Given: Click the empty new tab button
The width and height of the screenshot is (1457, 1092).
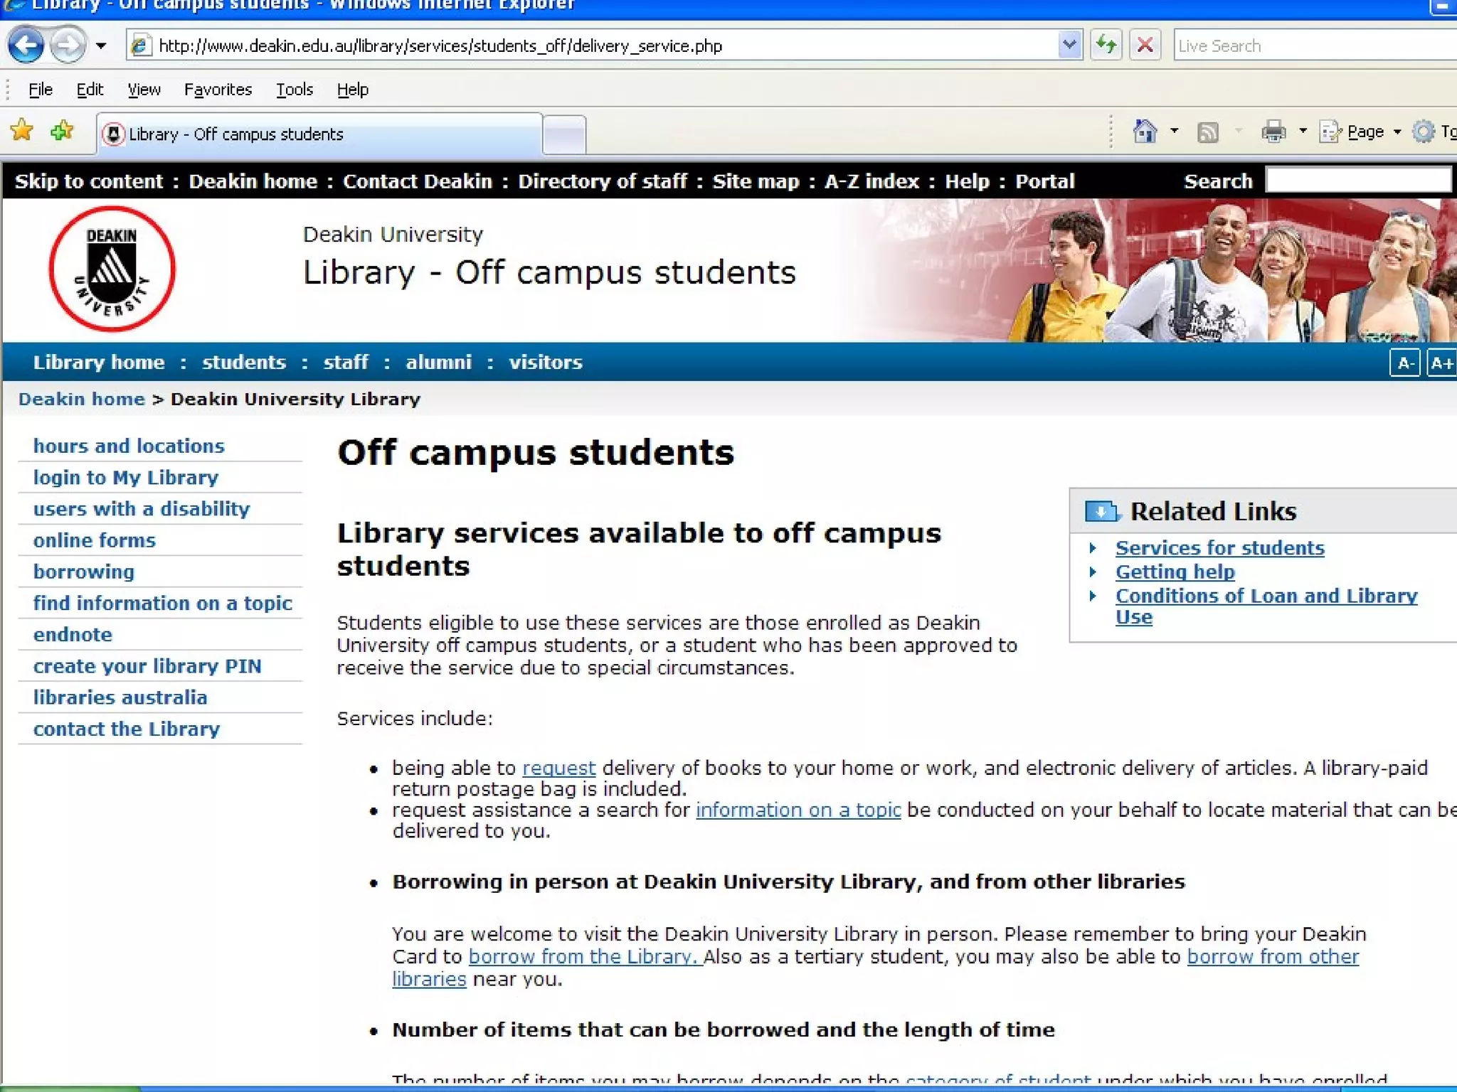Looking at the screenshot, I should 564,134.
